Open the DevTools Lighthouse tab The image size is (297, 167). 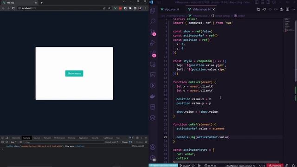108,138
